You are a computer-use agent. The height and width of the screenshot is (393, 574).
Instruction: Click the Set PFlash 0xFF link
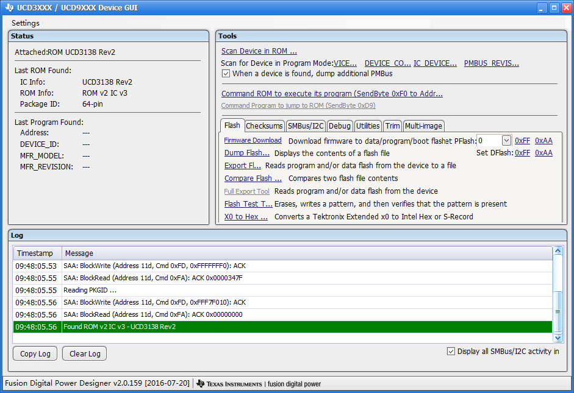coord(522,141)
